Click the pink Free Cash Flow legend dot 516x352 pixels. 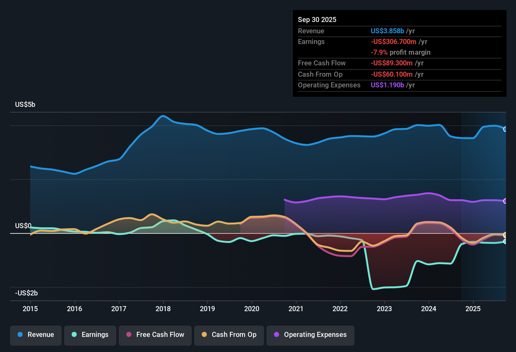point(129,335)
